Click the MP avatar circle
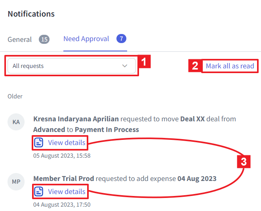This screenshot has height=211, width=261. click(x=16, y=182)
